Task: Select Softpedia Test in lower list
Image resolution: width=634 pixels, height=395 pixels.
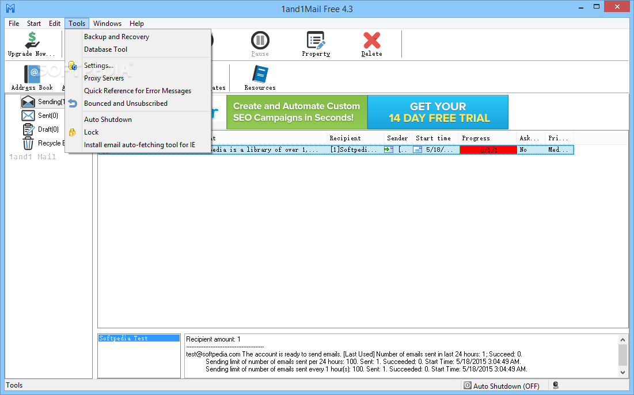Action: click(139, 338)
